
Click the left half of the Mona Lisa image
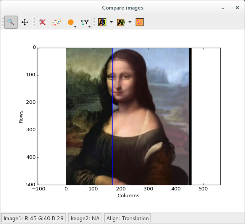click(89, 114)
